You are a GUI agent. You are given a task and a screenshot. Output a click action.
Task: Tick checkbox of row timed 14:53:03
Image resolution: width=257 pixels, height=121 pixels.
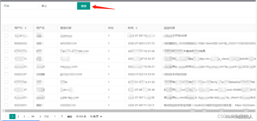click(x=6, y=74)
